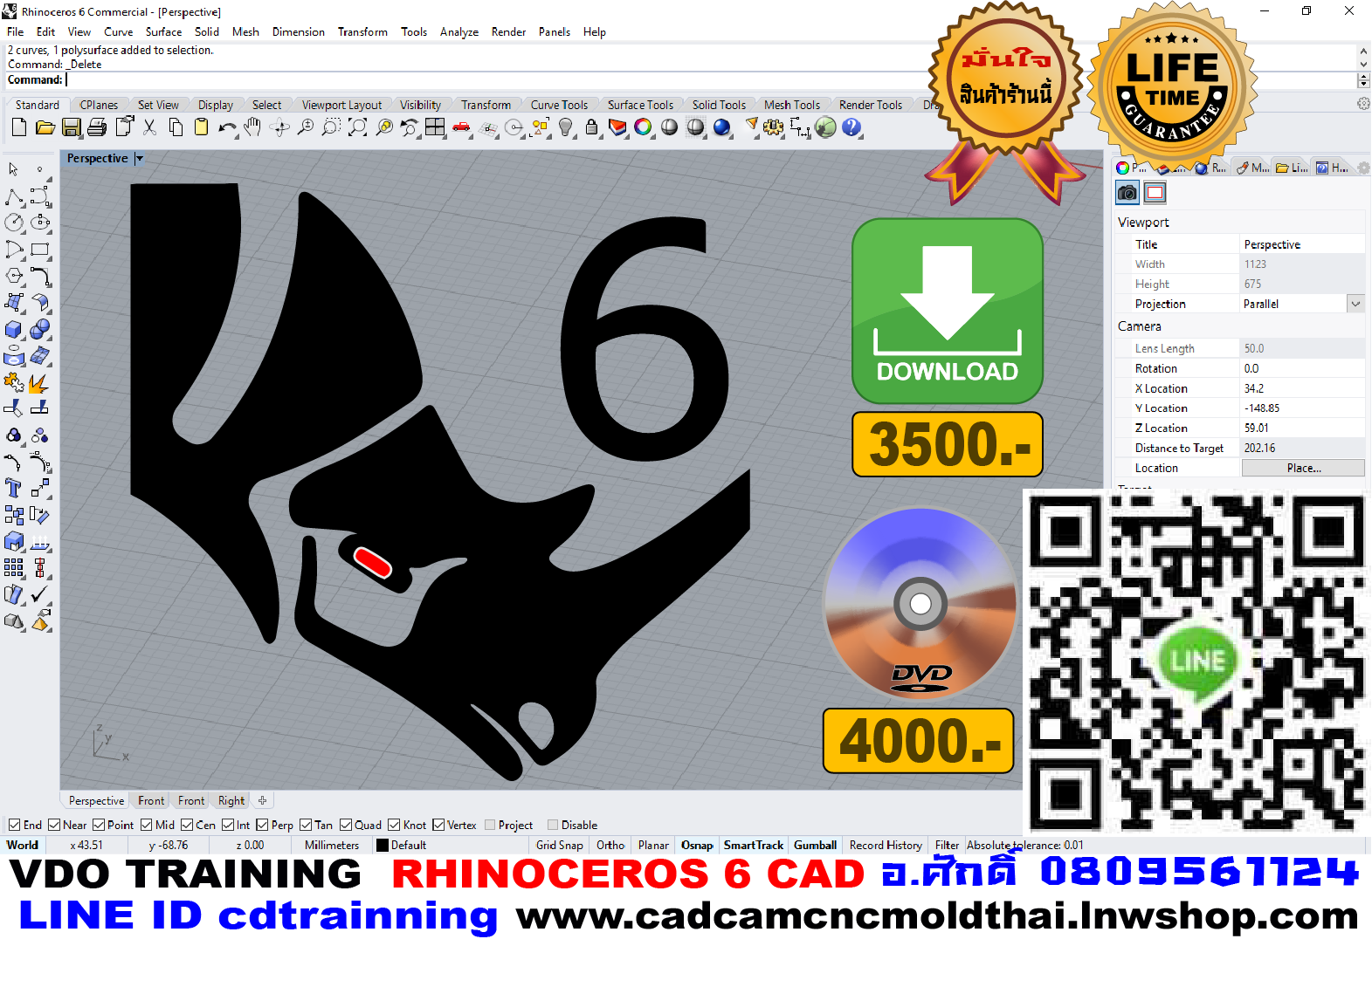This screenshot has width=1372, height=987.
Task: Select the Box solid tool
Action: 14,330
